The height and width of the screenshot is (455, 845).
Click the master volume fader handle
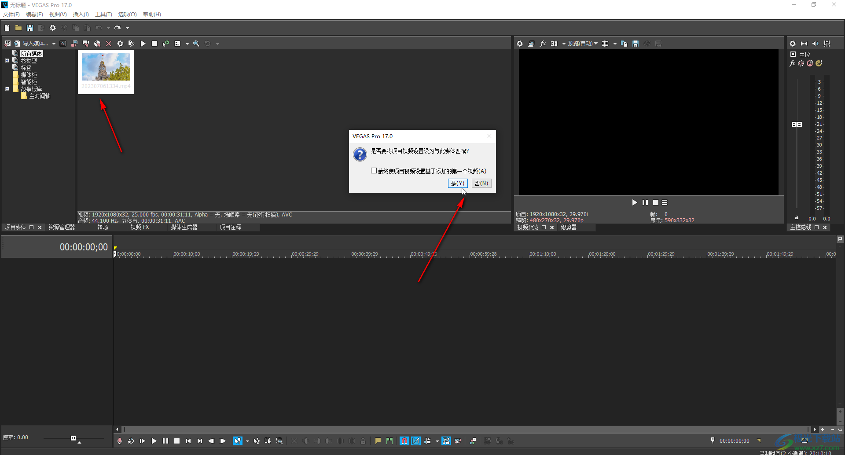[x=797, y=125]
